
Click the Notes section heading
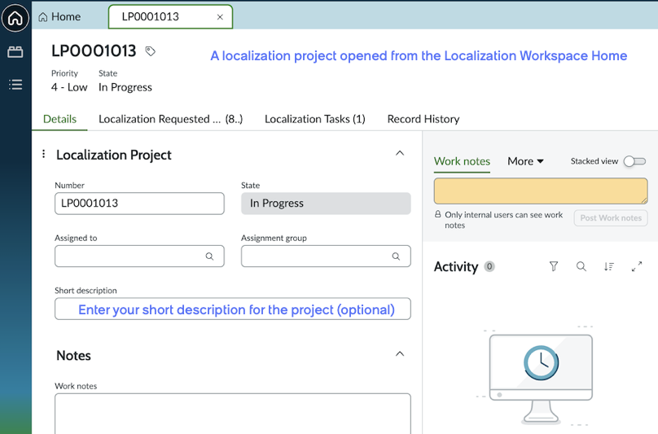point(73,356)
